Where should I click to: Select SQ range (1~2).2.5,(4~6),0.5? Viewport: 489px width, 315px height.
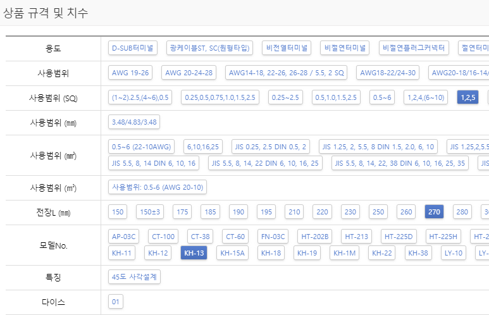coord(140,97)
